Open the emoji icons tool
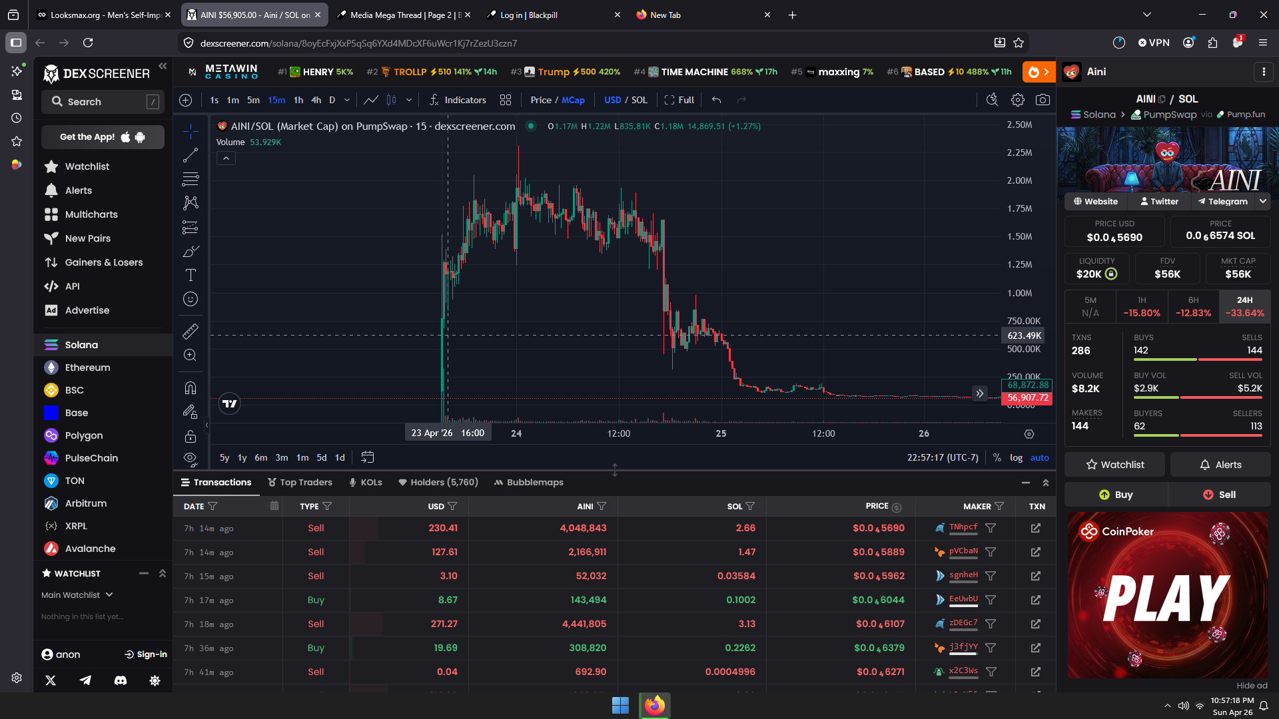Viewport: 1279px width, 719px height. point(191,299)
